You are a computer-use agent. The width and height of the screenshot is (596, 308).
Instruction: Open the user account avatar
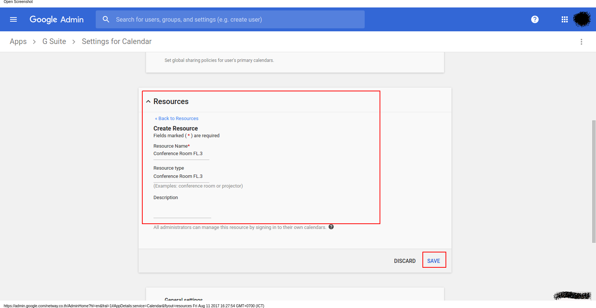[582, 19]
